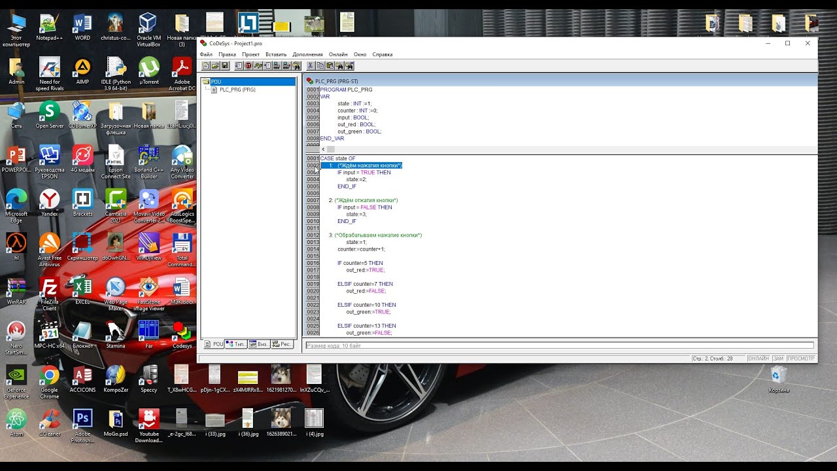
Task: Click the Find next toolbar icon
Action: pos(350,65)
